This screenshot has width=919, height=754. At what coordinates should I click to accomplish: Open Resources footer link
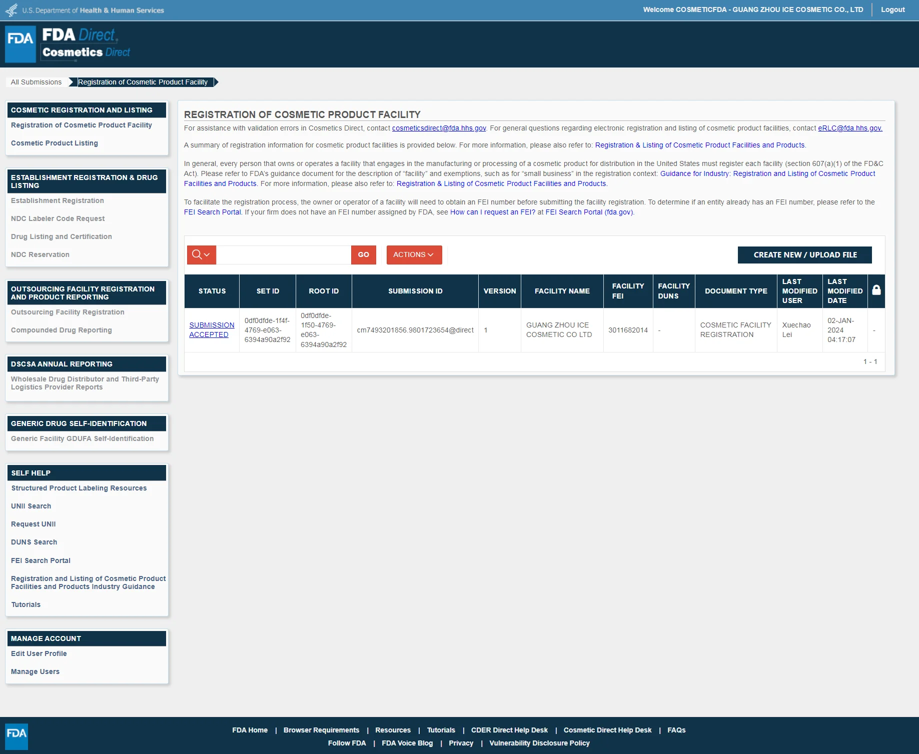click(x=393, y=730)
